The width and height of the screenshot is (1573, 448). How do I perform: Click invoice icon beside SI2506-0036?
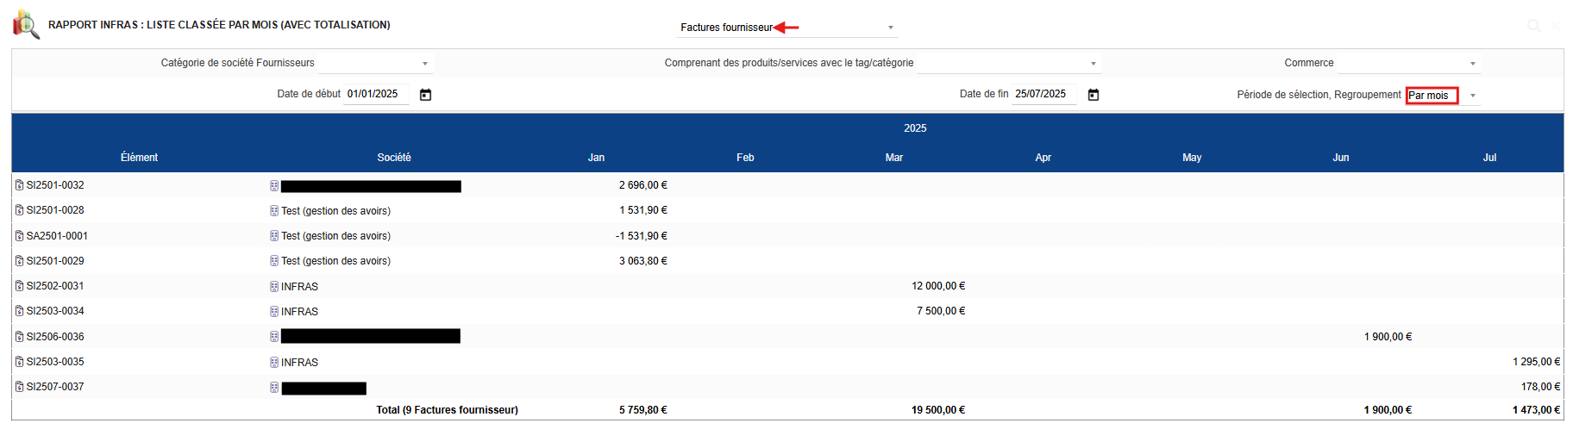(19, 337)
